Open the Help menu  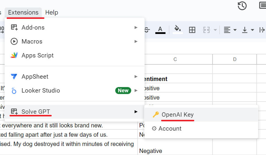[x=52, y=12]
